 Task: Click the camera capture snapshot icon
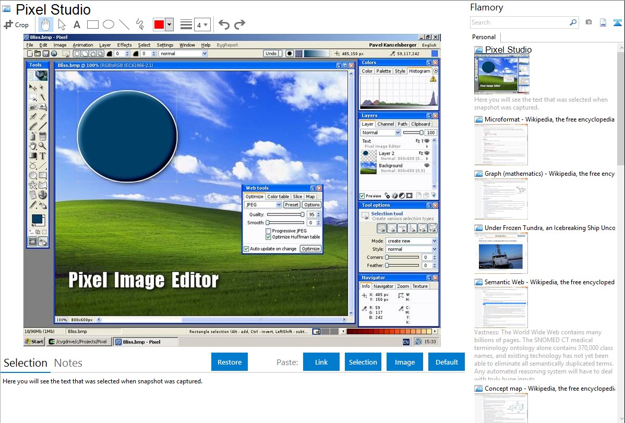[588, 22]
